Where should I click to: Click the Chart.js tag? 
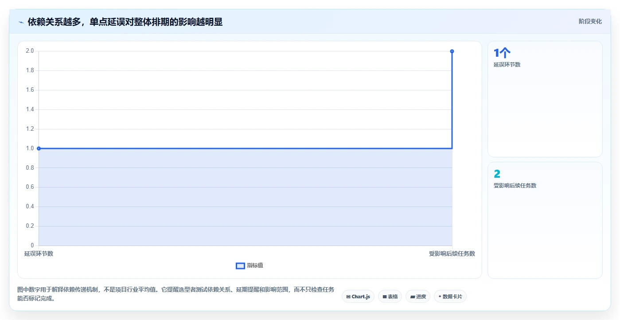[x=358, y=297]
